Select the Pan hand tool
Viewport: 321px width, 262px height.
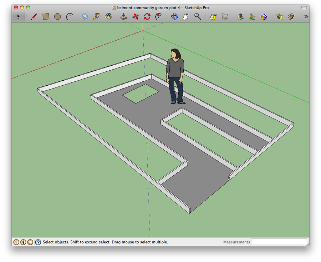pyautogui.click(x=186, y=16)
